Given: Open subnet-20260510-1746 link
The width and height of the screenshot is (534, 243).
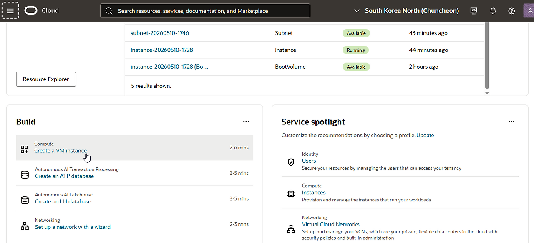Looking at the screenshot, I should pyautogui.click(x=160, y=33).
